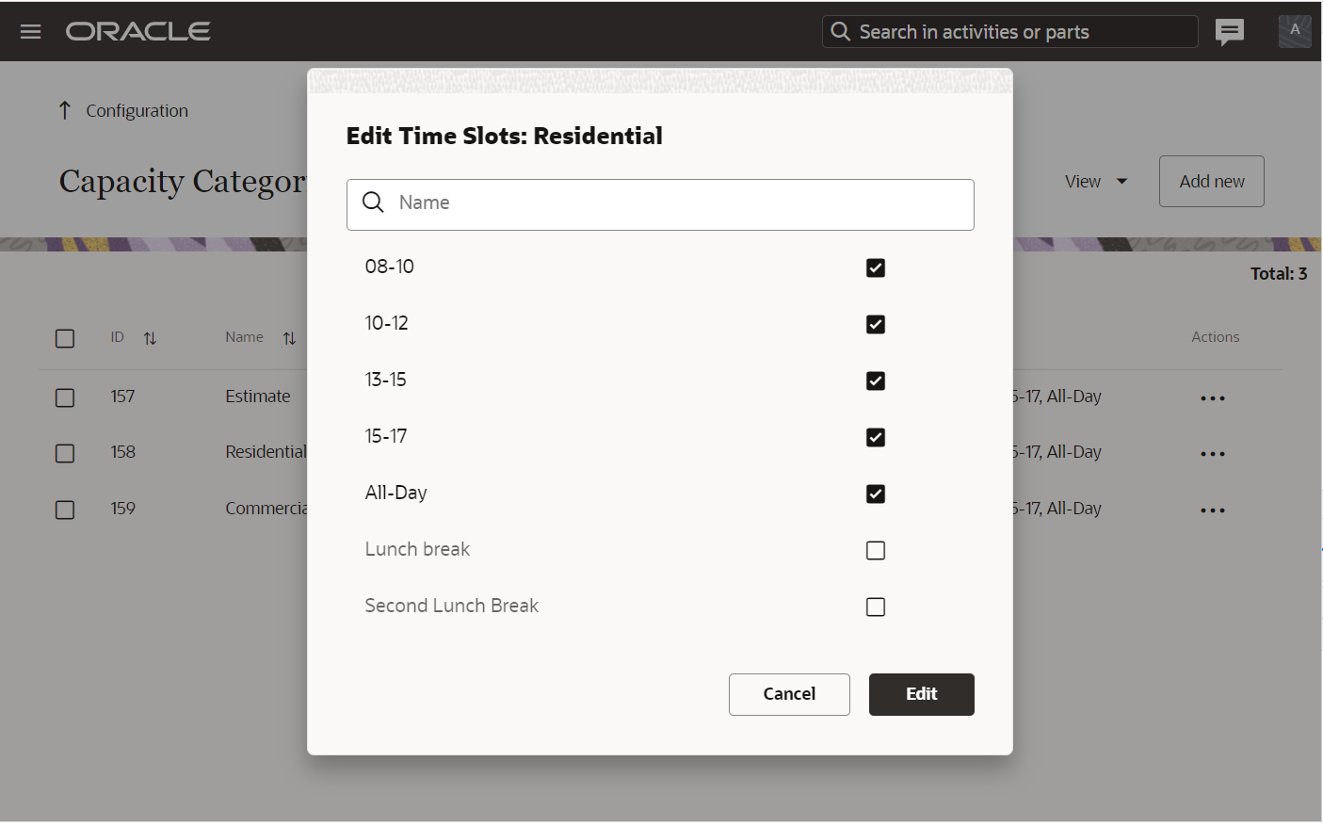
Task: Check the Second Lunch Break slot
Action: click(875, 607)
